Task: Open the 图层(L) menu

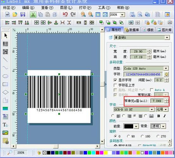Action: pos(66,8)
